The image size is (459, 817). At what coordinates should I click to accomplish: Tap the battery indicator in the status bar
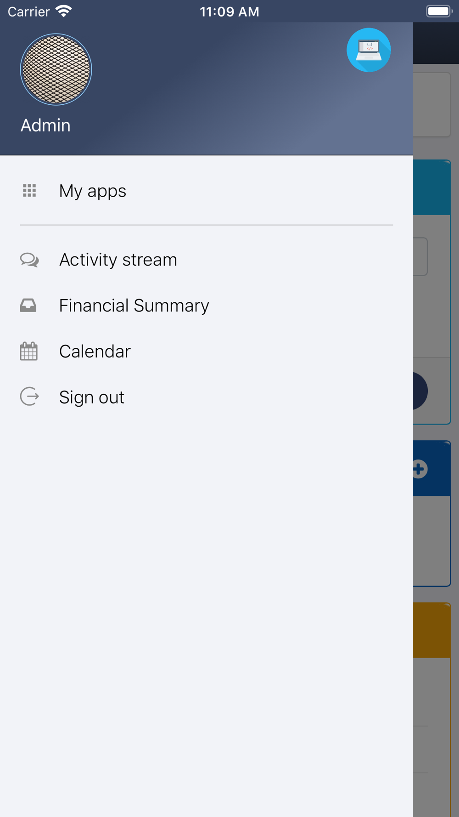(439, 11)
